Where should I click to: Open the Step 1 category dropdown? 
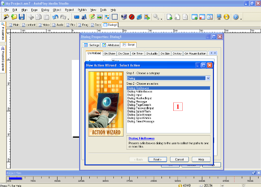pyautogui.click(x=208, y=78)
